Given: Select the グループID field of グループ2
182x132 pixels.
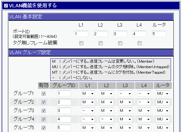Looking at the screenshot, I should point(64,102).
